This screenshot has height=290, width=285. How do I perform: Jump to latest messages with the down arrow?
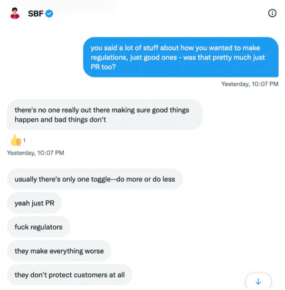tap(258, 281)
